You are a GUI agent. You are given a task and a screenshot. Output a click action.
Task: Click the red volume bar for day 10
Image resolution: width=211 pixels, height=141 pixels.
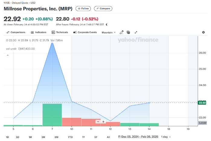(72, 122)
